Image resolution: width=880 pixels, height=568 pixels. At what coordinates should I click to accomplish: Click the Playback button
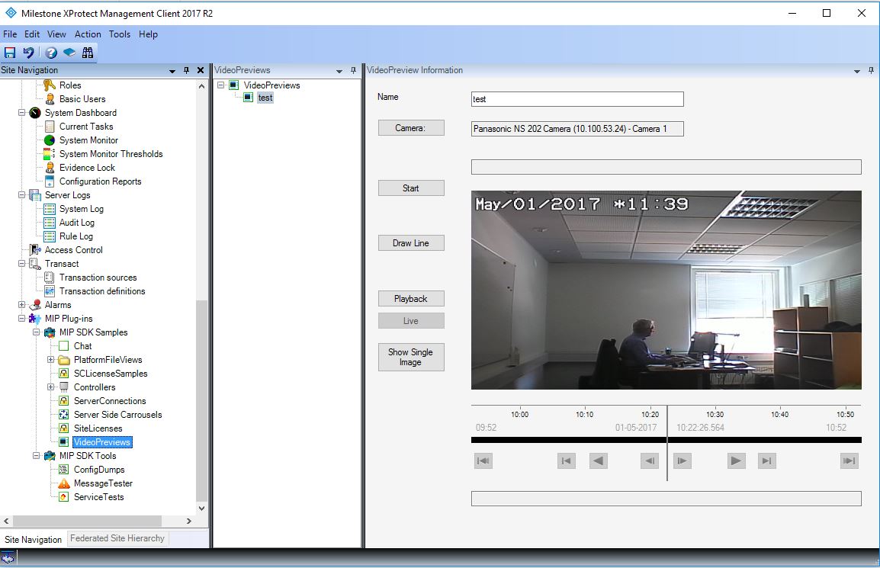[411, 299]
